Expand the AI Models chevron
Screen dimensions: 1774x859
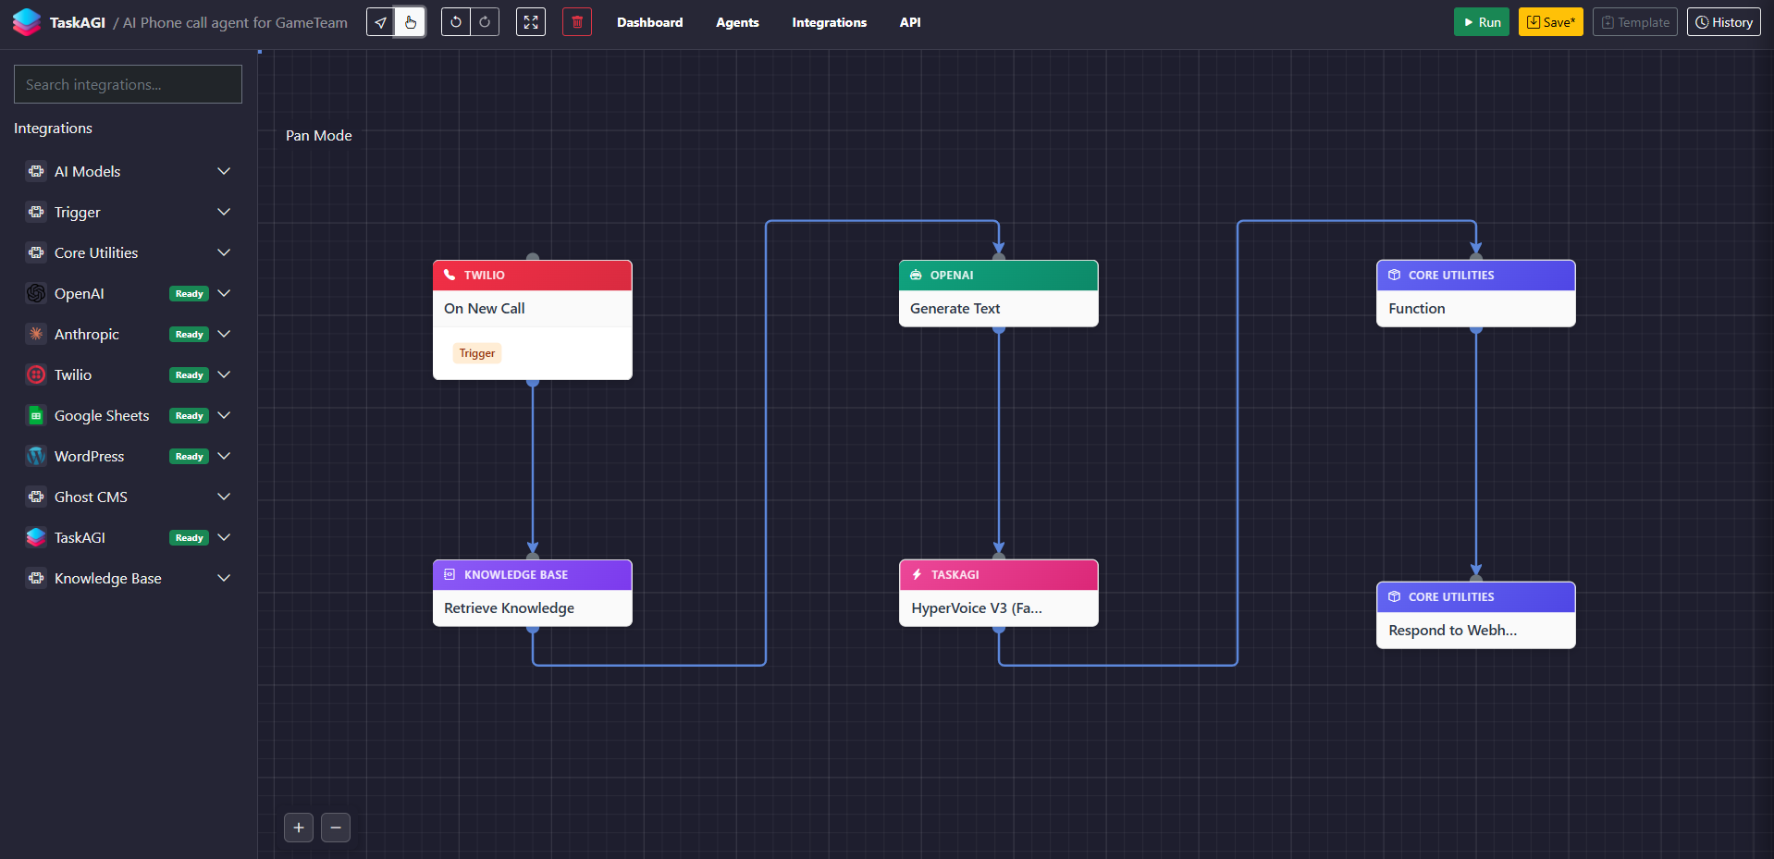(x=224, y=171)
